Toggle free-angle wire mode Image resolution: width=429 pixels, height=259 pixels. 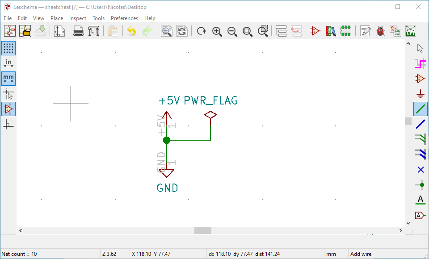[8, 125]
